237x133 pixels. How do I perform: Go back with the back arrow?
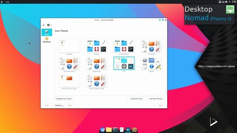[x=44, y=25]
